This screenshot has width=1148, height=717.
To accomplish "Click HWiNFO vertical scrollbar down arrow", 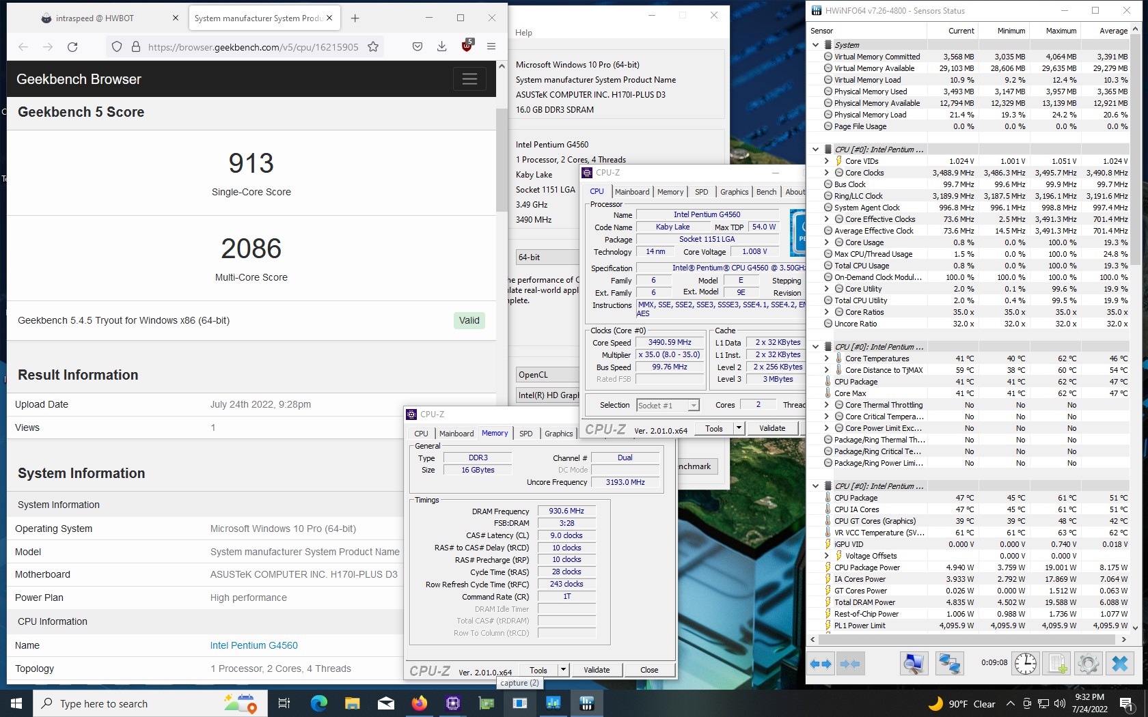I will tap(1136, 628).
